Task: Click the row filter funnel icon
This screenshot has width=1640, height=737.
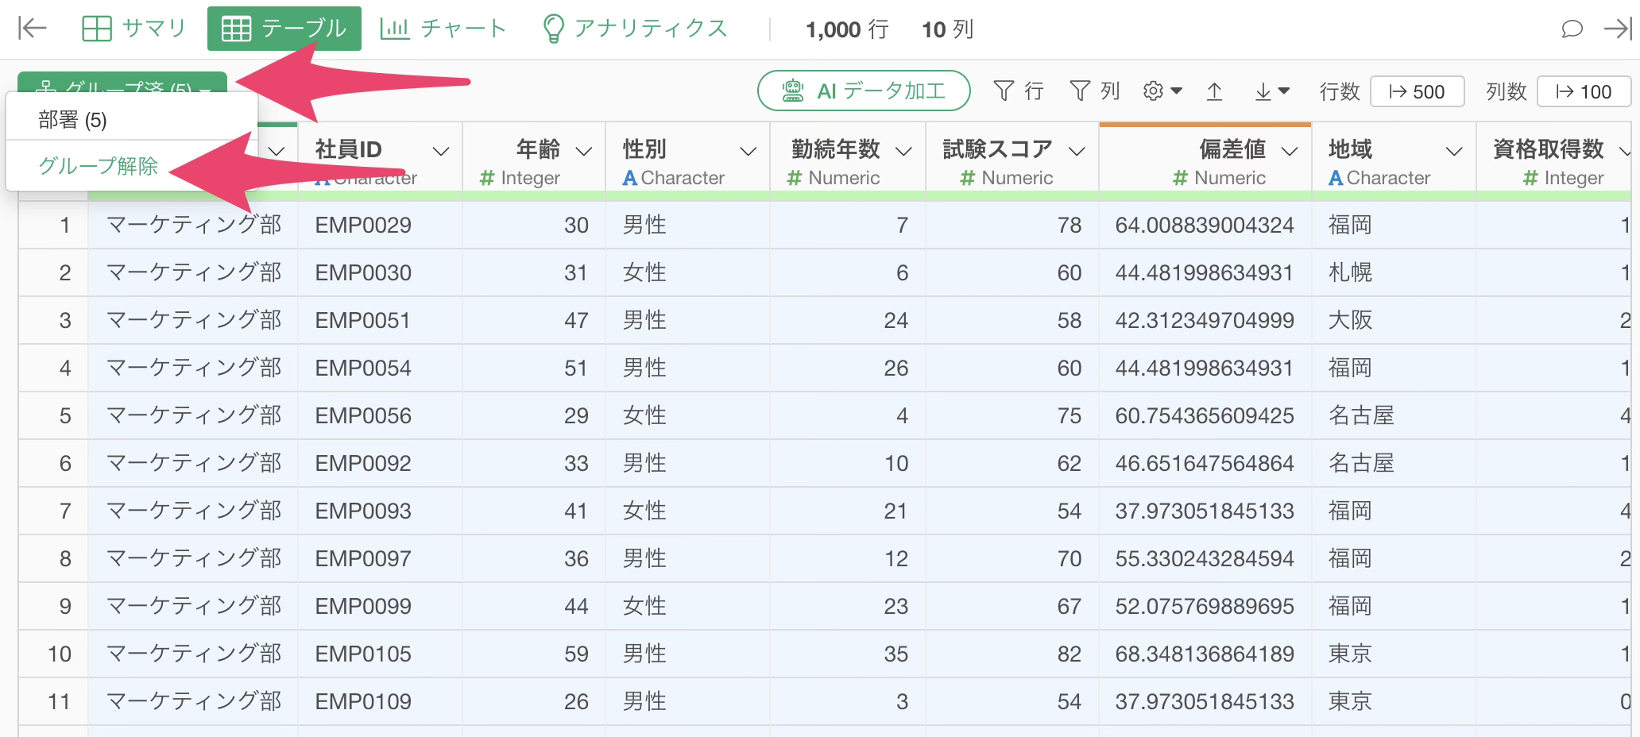Action: 1004,91
